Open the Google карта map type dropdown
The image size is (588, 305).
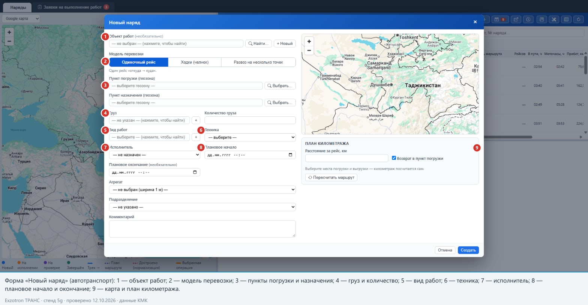[21, 18]
